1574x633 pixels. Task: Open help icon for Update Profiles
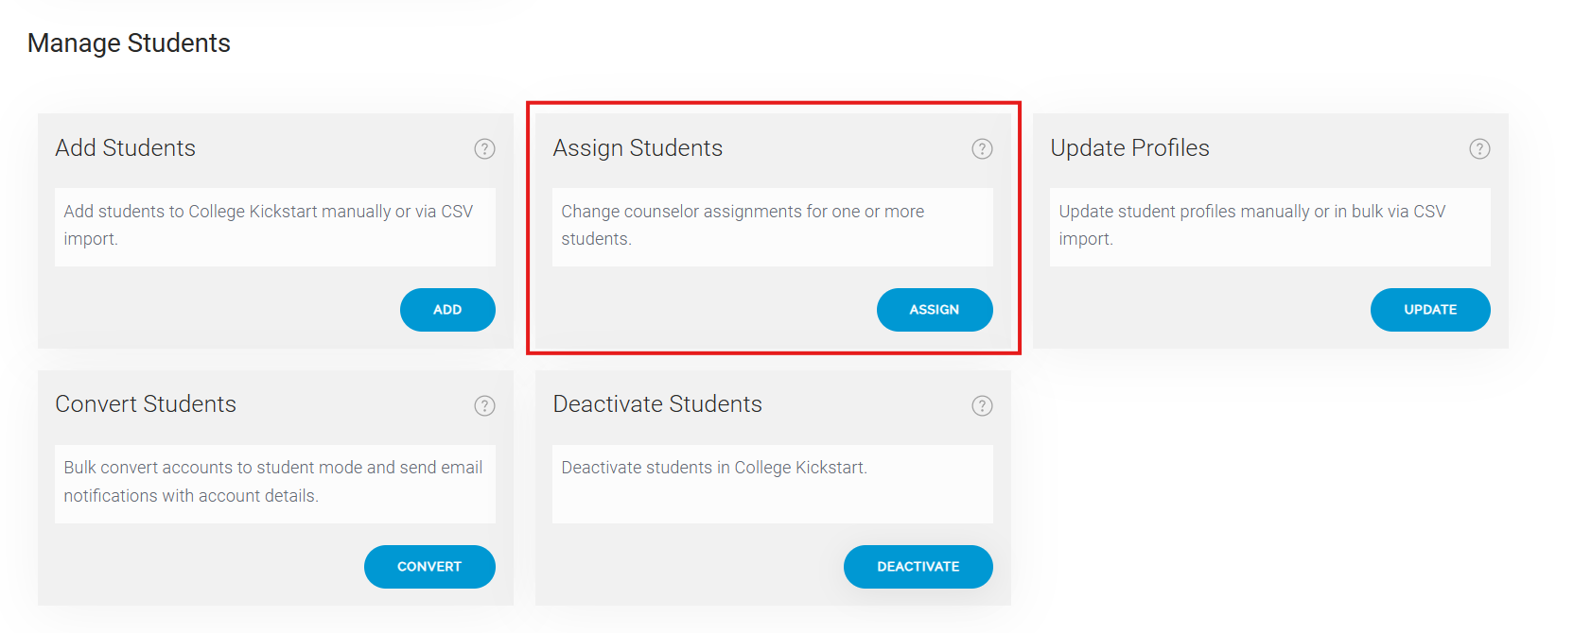(1479, 148)
